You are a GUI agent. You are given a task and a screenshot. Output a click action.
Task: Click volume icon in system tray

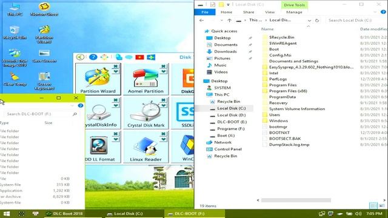[358, 214]
